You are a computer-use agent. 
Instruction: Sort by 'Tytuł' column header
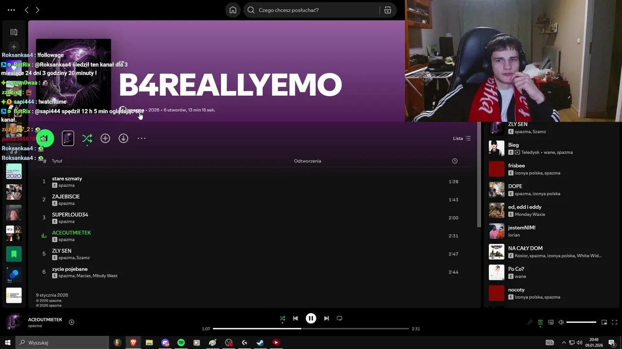[57, 161]
